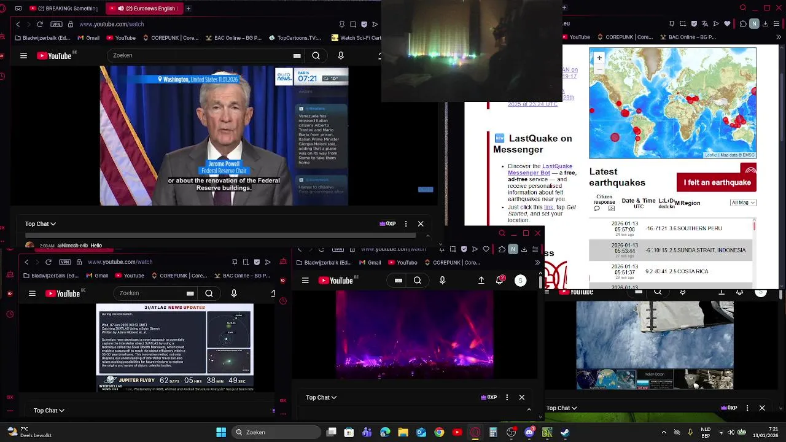Open Google Chrome from the taskbar
This screenshot has width=786, height=442.
coord(439,432)
